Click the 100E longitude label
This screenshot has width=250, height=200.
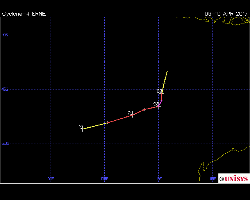point(50,179)
